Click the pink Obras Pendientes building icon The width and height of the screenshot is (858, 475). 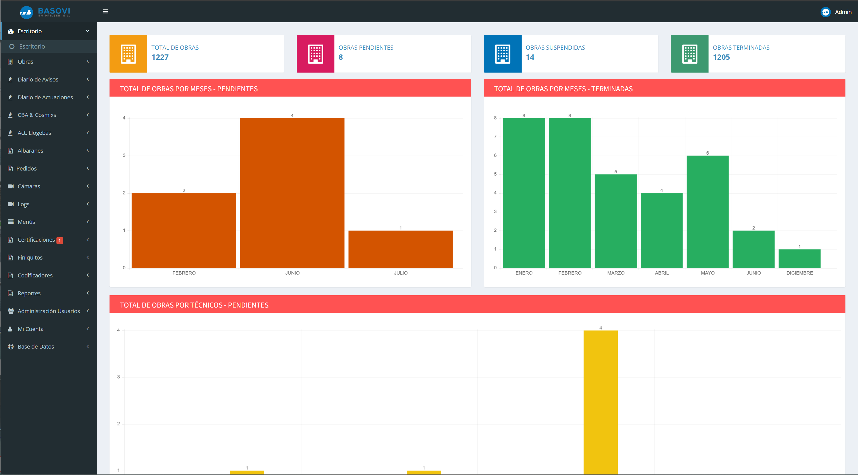click(315, 54)
